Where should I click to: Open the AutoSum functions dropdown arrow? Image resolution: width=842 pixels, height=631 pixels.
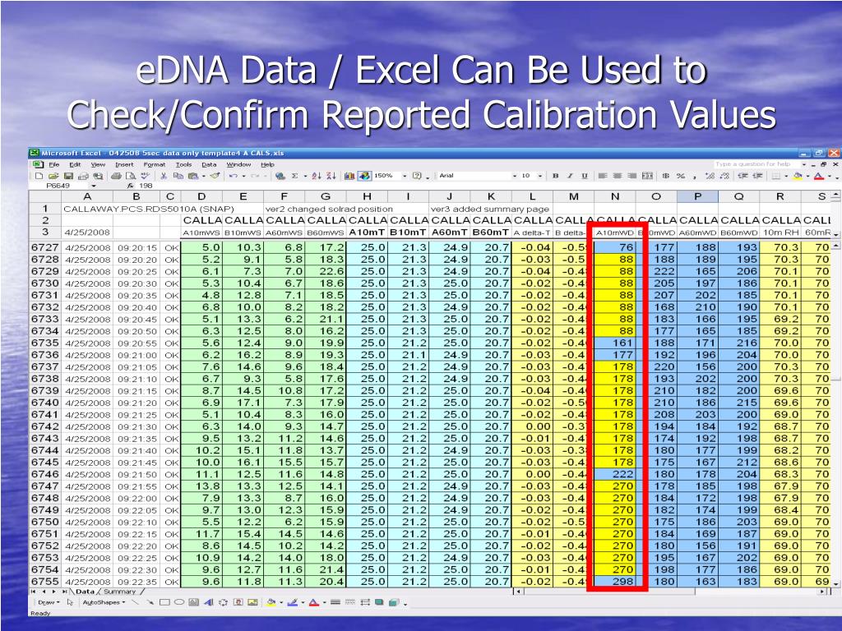point(305,176)
